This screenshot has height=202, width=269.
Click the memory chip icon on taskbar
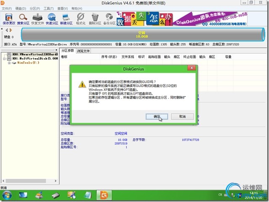pos(56,195)
